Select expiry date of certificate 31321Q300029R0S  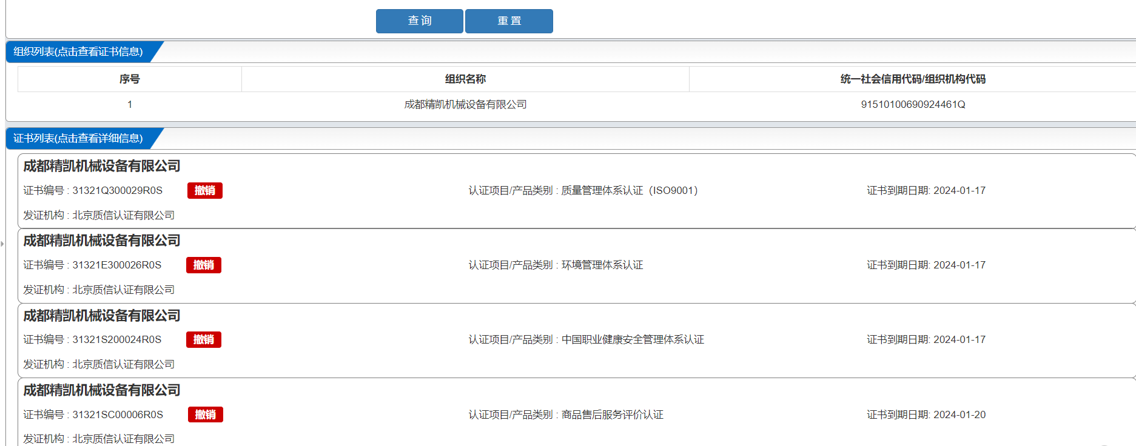click(960, 190)
